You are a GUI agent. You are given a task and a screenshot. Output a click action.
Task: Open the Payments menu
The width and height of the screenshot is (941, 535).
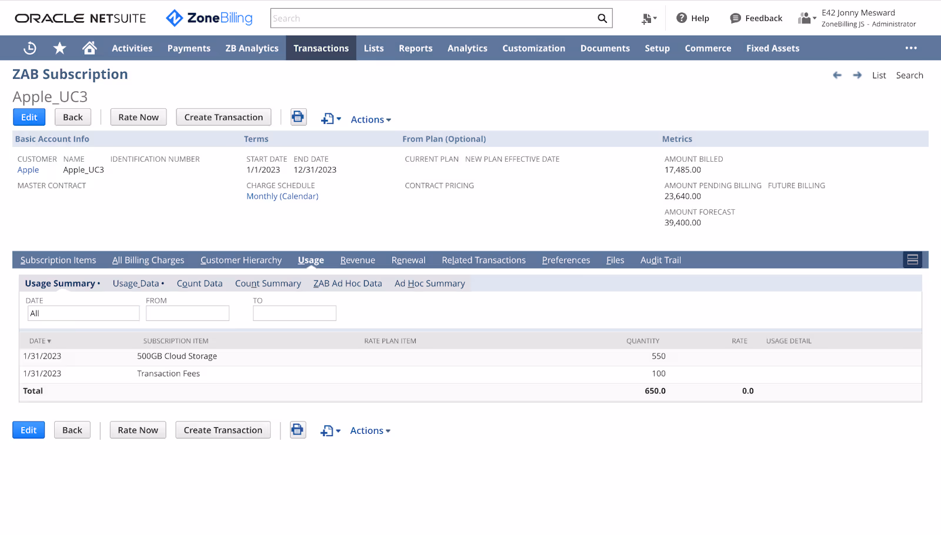(x=189, y=48)
